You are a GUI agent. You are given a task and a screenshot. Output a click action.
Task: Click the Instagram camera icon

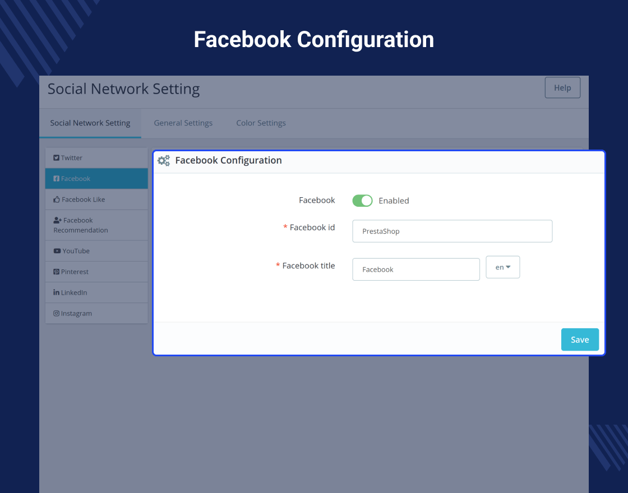pos(57,313)
